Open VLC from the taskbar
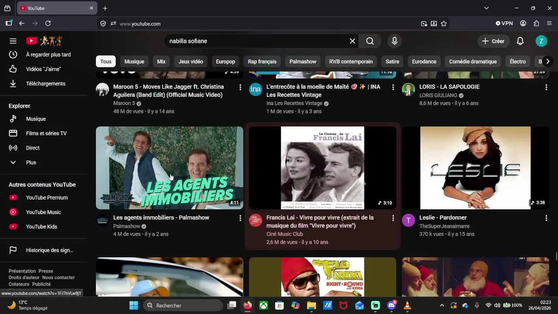 (407, 305)
